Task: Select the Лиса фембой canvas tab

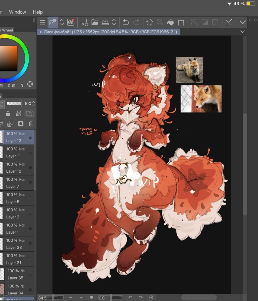Action: click(x=108, y=32)
